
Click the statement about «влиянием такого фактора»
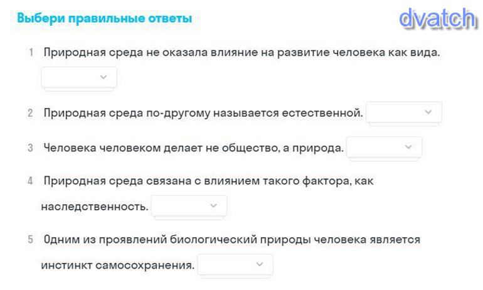pyautogui.click(x=208, y=181)
